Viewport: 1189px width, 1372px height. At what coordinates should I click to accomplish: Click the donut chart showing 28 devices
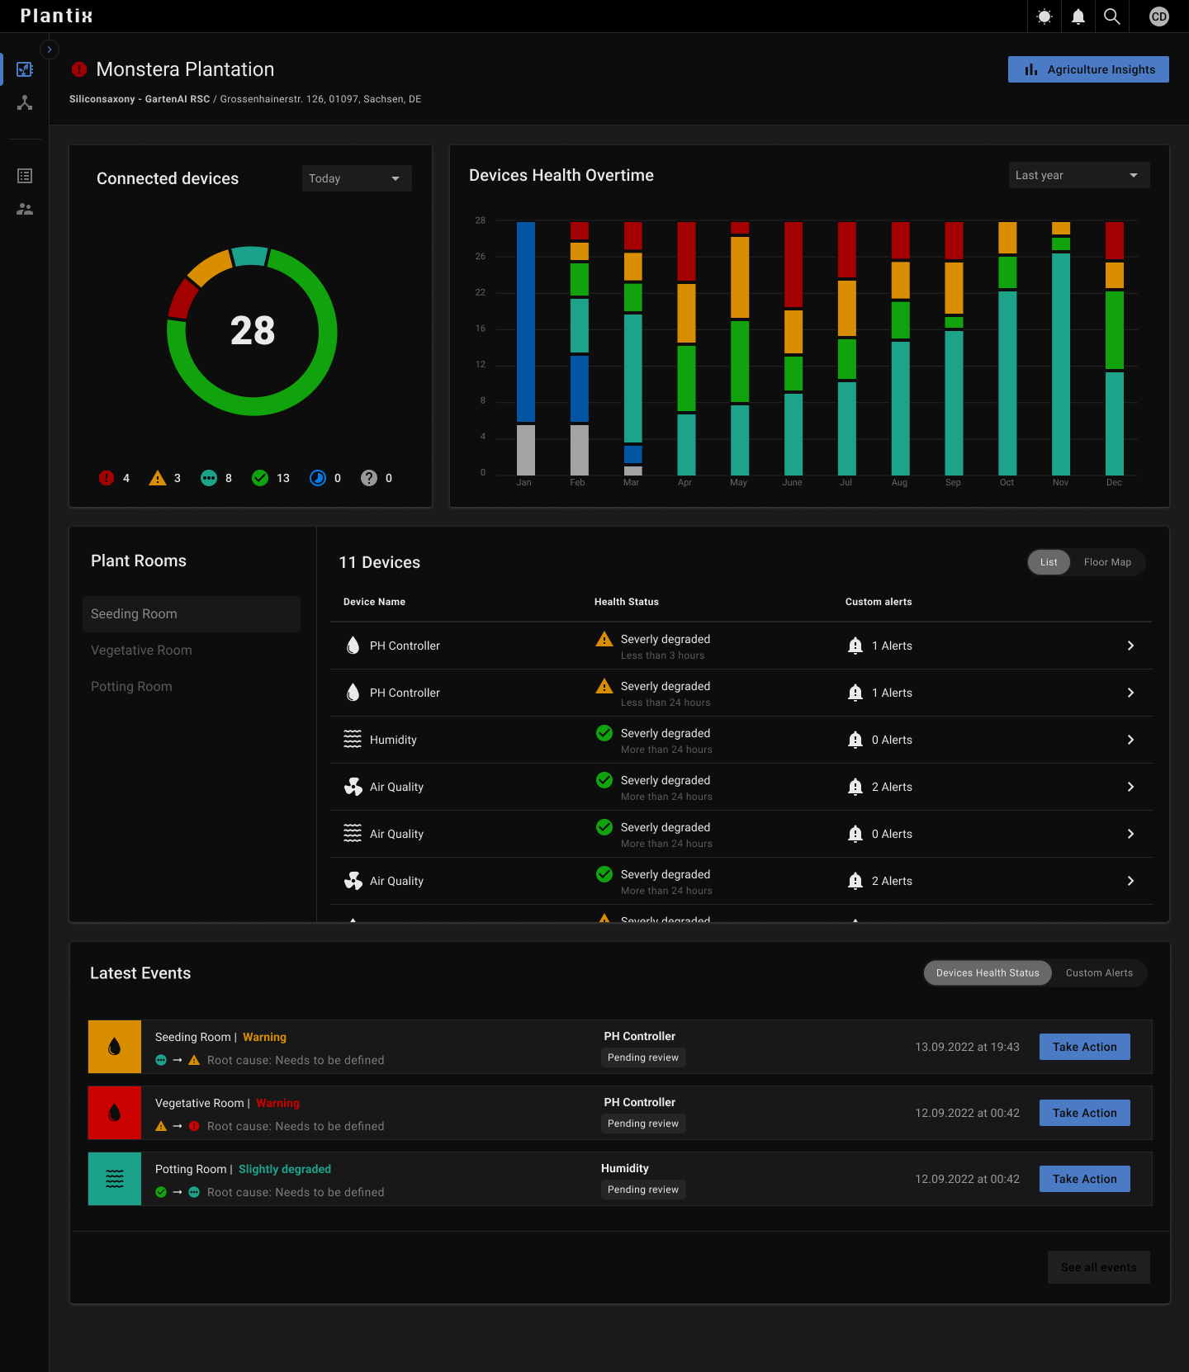click(252, 331)
